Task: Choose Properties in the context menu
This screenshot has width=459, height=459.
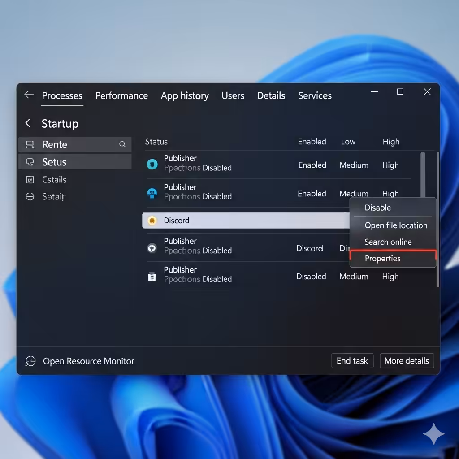Action: (x=393, y=259)
